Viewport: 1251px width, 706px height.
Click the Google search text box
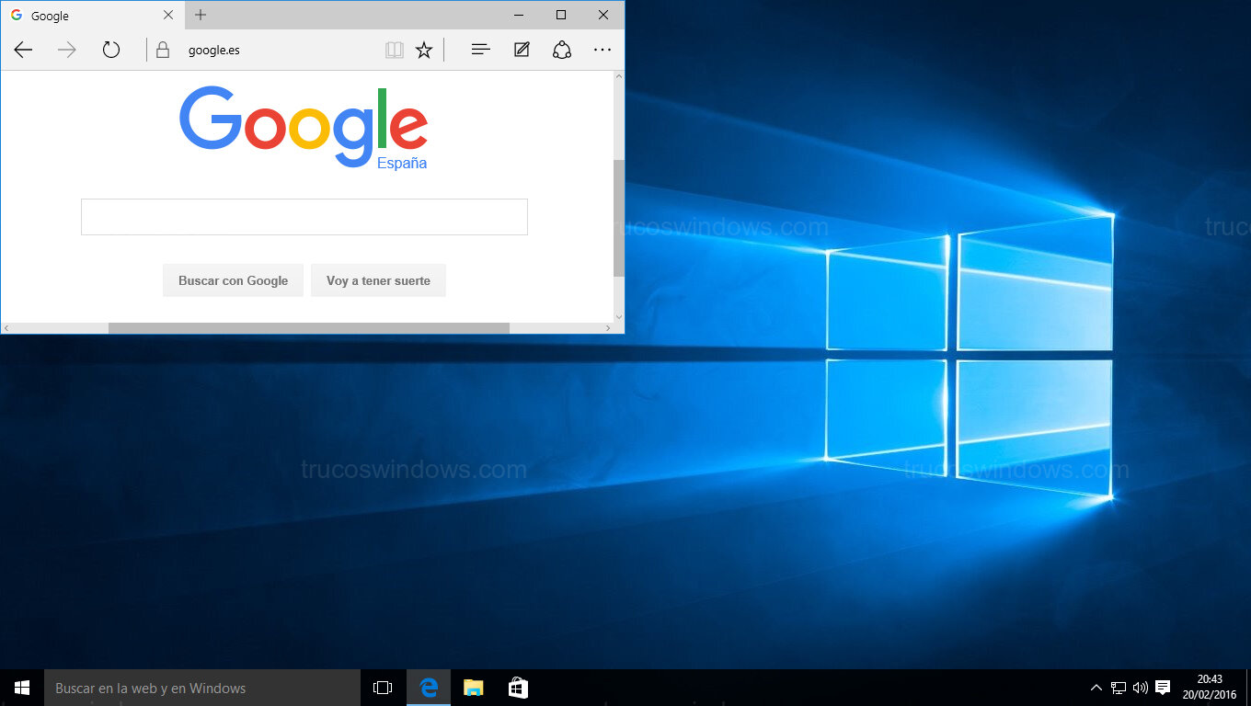pos(304,217)
